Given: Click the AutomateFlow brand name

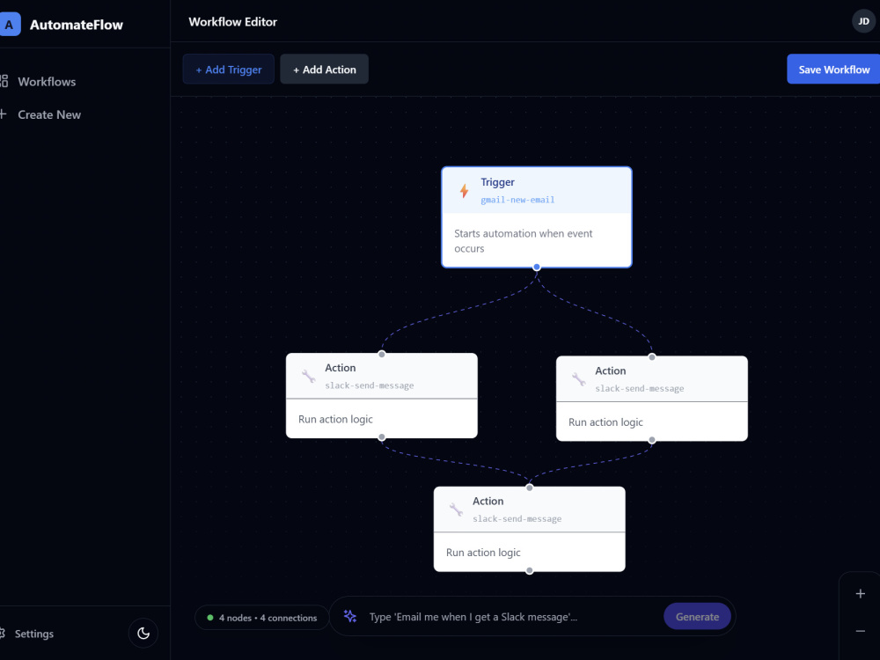Looking at the screenshot, I should click(x=77, y=25).
